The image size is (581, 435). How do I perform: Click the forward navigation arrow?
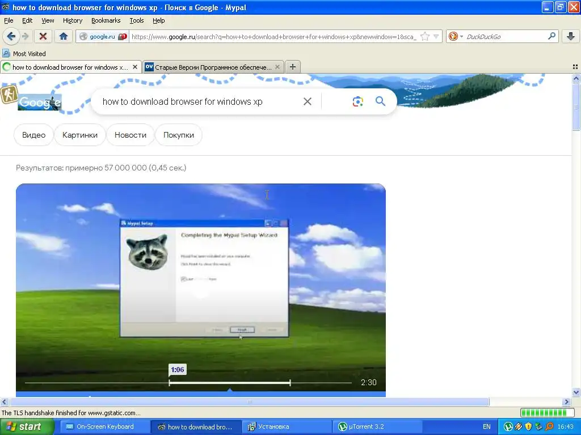pyautogui.click(x=25, y=36)
